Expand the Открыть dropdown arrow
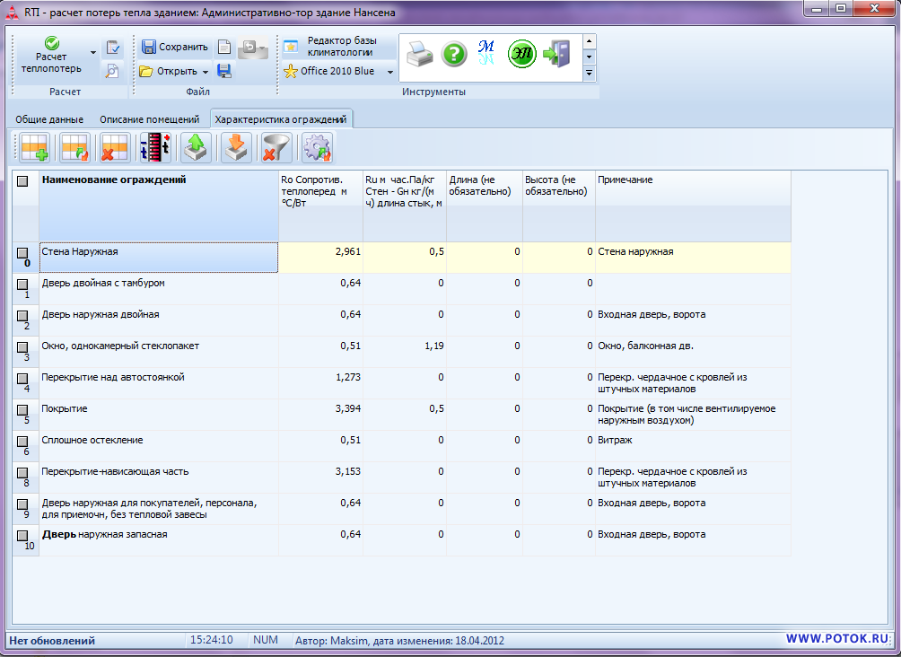Viewport: 901px width, 657px height. [206, 72]
